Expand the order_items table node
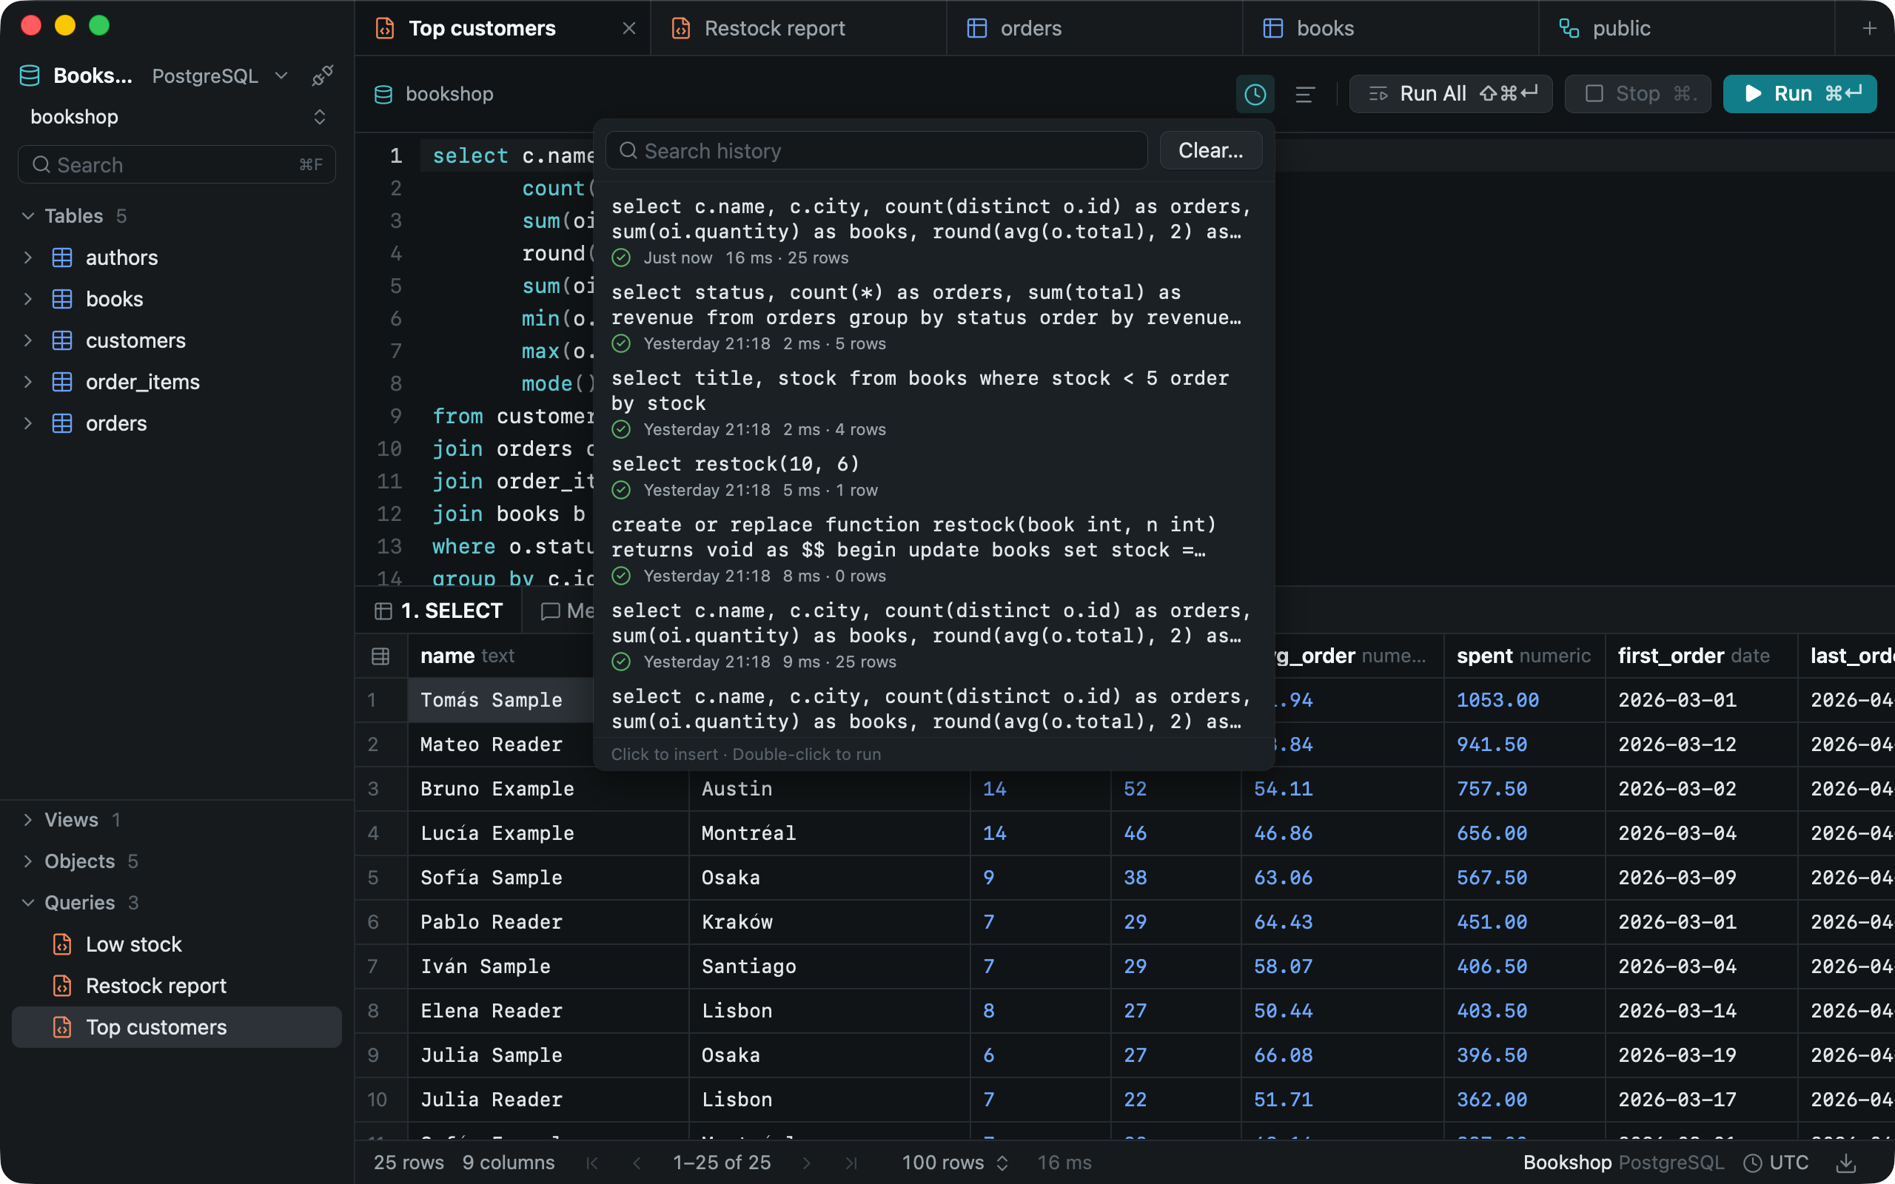Viewport: 1895px width, 1184px height. click(28, 382)
